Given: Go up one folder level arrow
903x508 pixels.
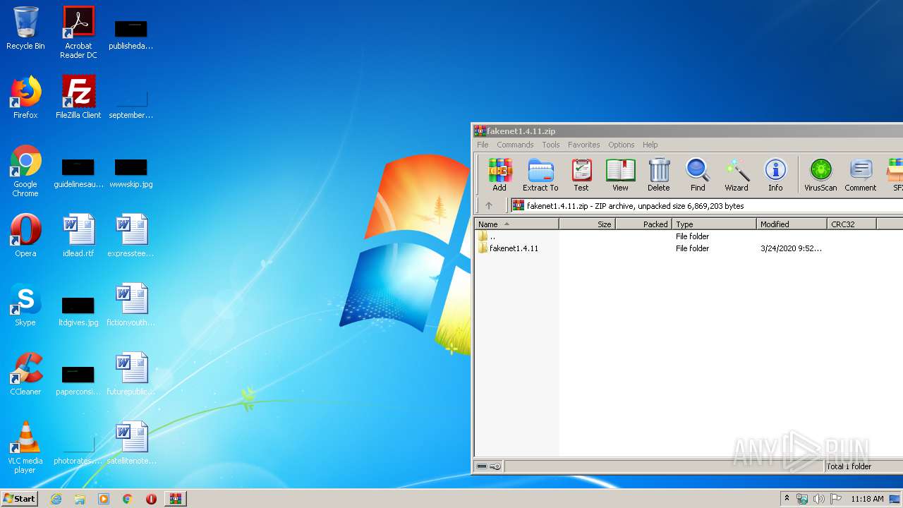Looking at the screenshot, I should click(x=488, y=205).
